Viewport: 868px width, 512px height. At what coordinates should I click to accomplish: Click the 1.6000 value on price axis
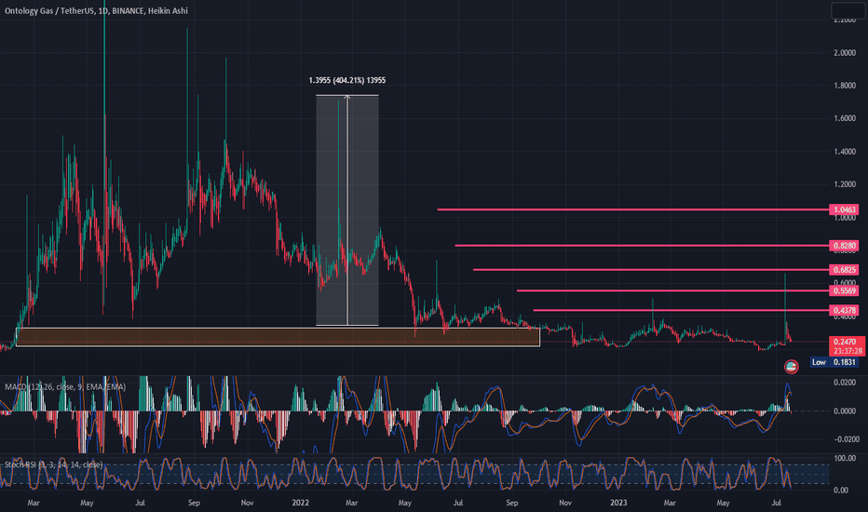pyautogui.click(x=845, y=118)
